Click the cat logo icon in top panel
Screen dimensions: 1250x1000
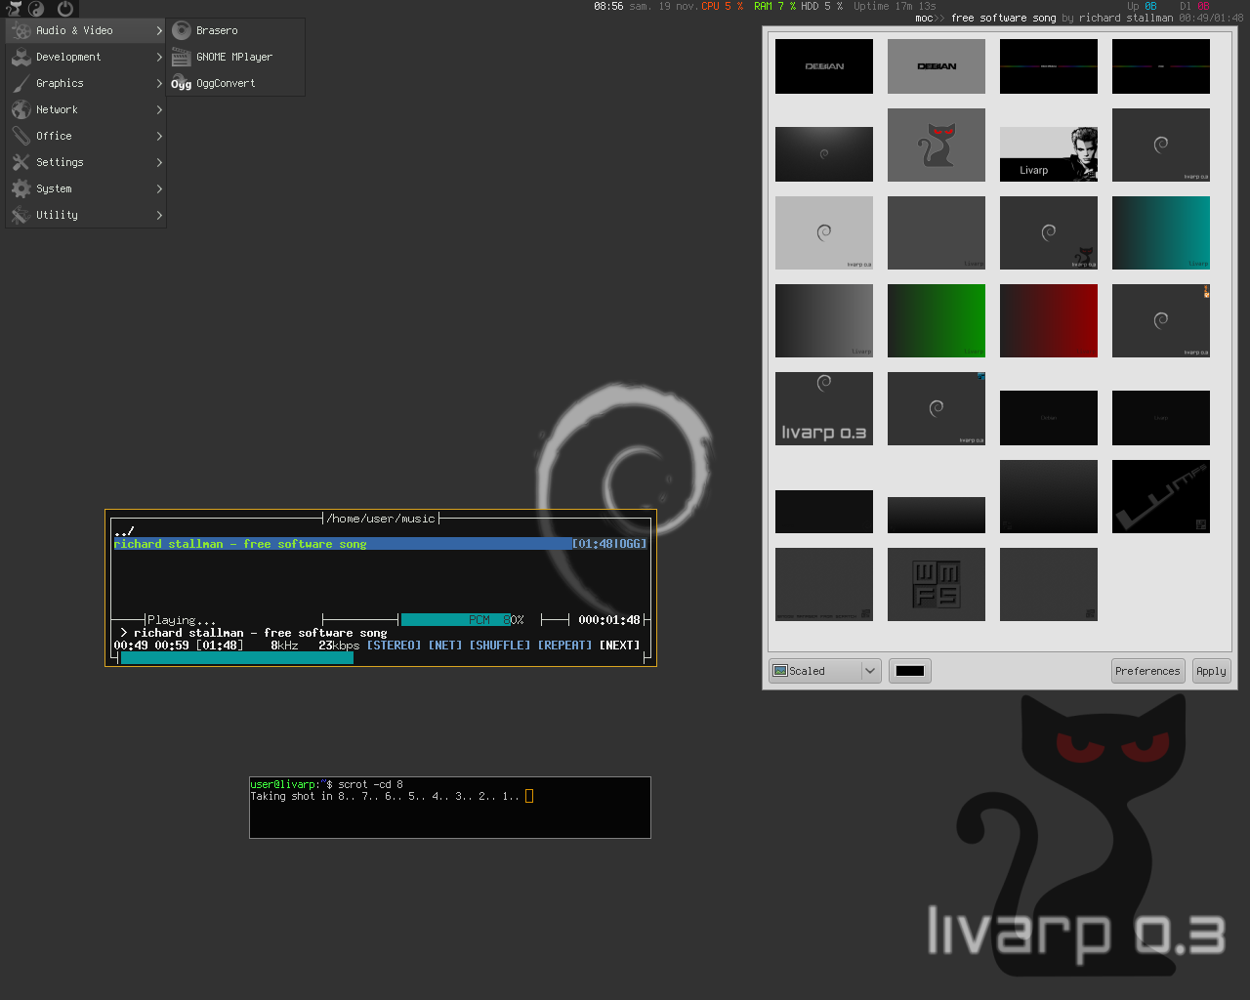[x=14, y=8]
